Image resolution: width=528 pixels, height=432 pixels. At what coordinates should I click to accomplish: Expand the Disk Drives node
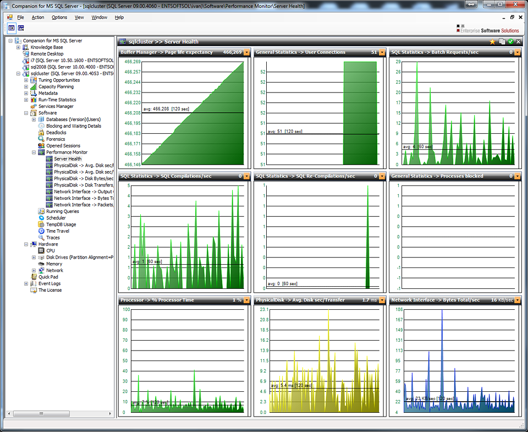34,258
